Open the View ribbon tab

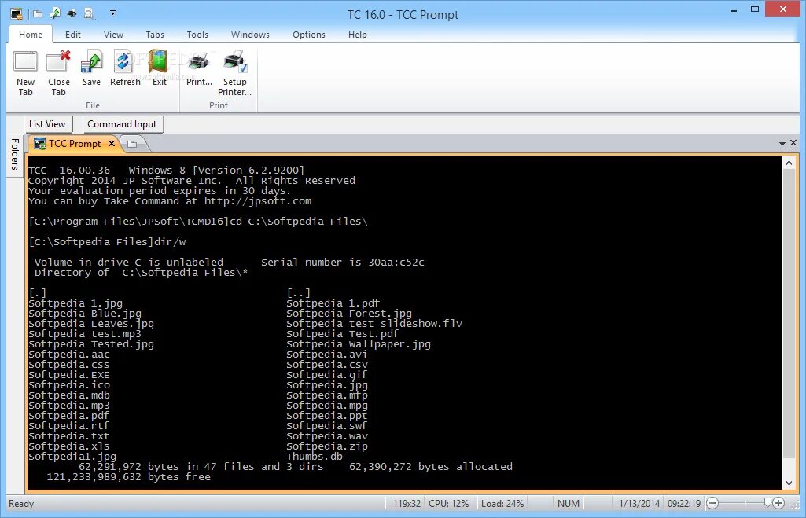coord(113,35)
